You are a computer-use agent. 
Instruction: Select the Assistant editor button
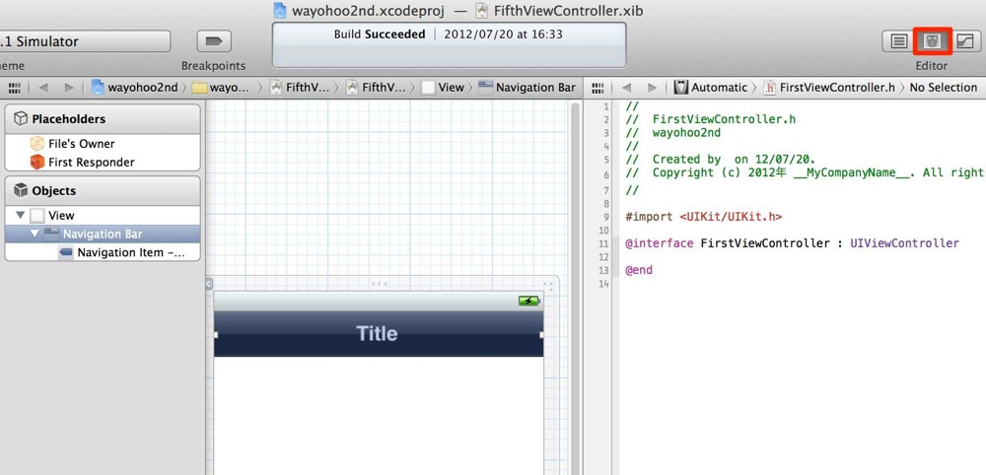(932, 41)
